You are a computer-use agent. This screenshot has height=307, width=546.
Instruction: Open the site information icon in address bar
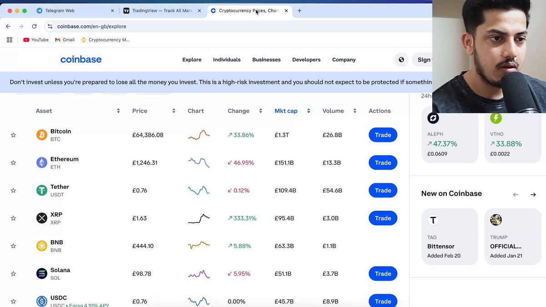50,26
